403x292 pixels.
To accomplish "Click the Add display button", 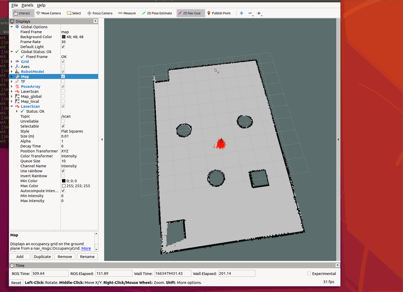I will coord(20,257).
